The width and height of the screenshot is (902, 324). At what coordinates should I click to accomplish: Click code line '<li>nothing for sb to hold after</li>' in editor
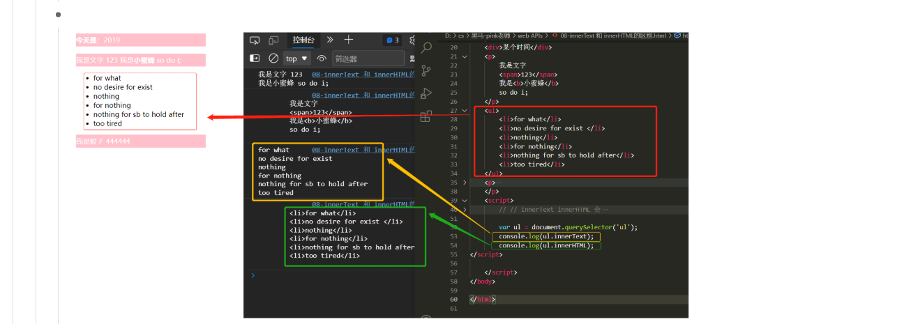coord(567,156)
